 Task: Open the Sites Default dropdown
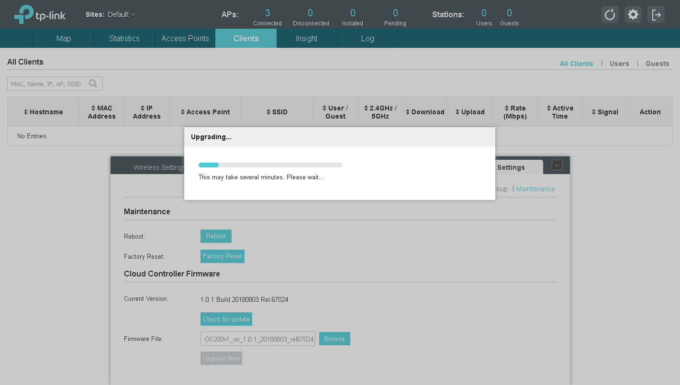122,14
